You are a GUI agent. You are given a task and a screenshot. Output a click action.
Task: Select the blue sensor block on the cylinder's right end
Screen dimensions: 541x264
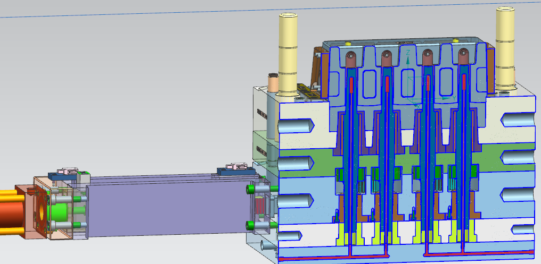[235, 171]
